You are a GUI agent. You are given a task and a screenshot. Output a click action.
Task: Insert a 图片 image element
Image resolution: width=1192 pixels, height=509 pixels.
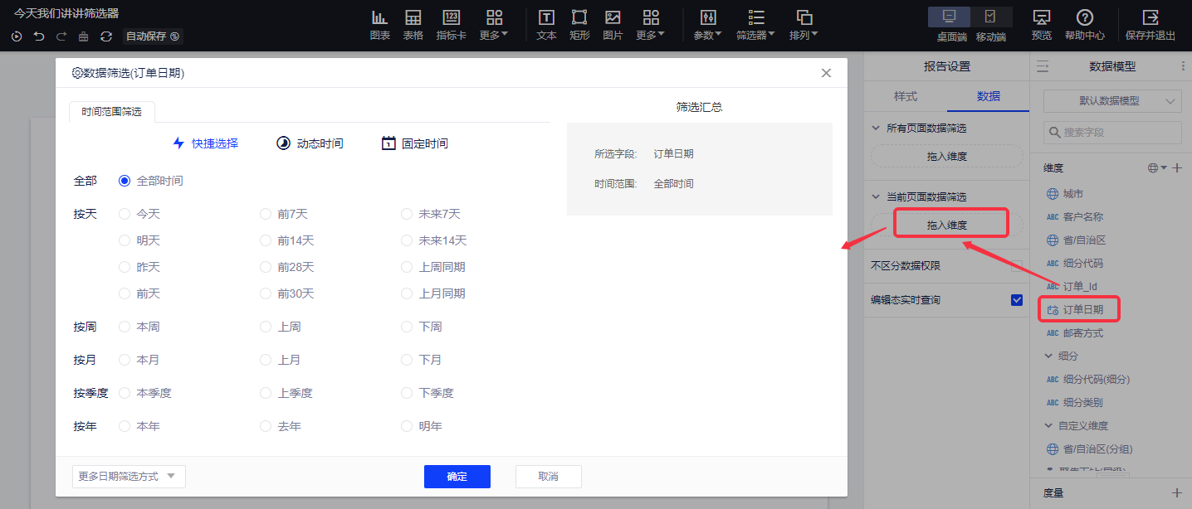coord(613,24)
